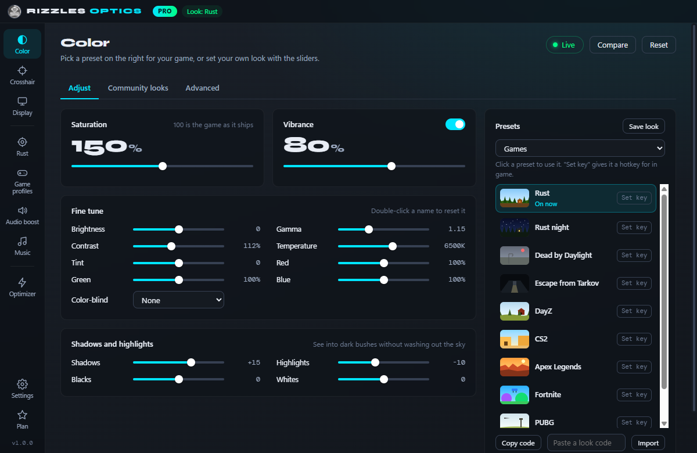Screen dimensions: 697x453
Task: Click the Green slider handle
Action: 179,280
